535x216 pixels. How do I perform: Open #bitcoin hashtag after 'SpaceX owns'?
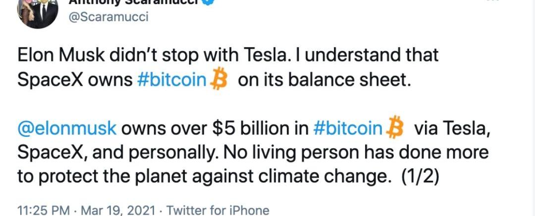(x=171, y=80)
